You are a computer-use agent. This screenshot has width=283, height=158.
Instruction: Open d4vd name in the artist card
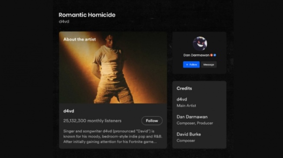(68, 111)
